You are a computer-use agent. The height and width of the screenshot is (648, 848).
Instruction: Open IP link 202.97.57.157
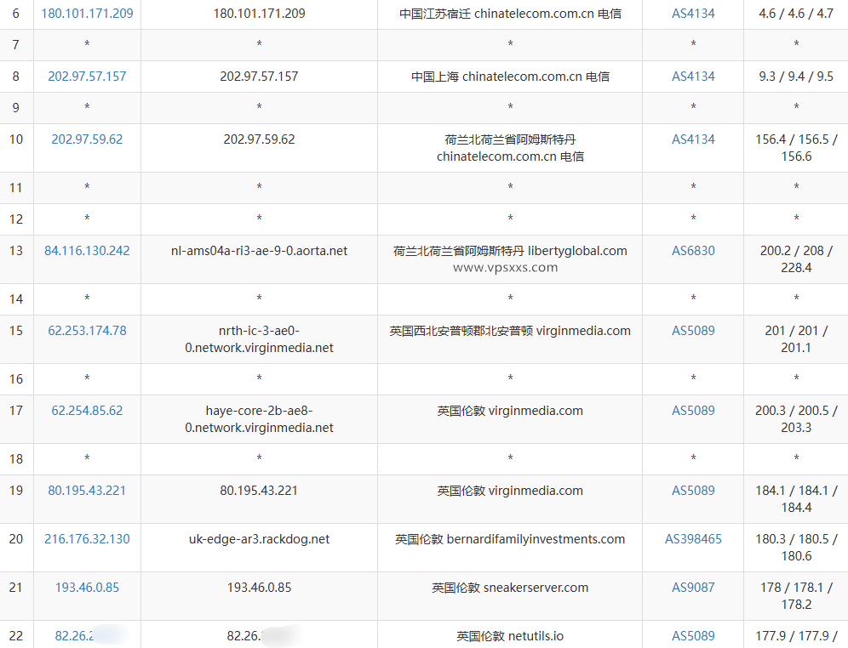click(x=87, y=77)
